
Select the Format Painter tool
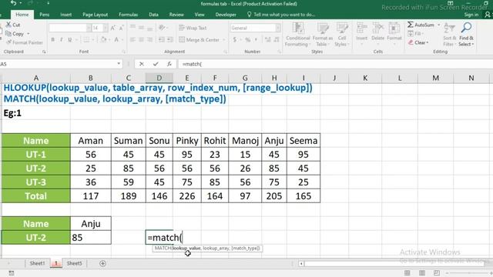pos(24,42)
